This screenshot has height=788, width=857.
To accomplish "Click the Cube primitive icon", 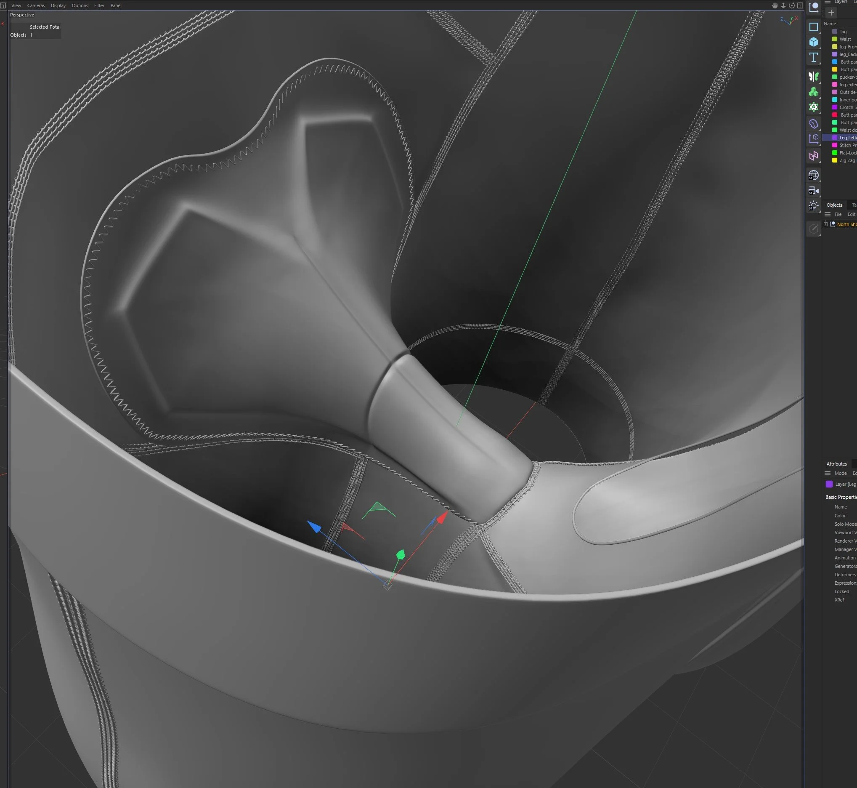I will (x=814, y=42).
